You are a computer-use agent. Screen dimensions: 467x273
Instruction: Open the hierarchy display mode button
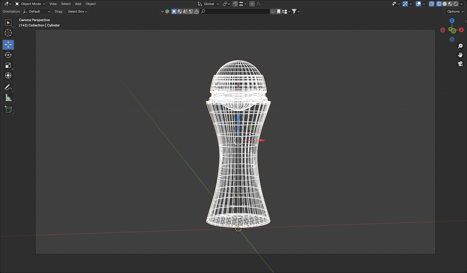pyautogui.click(x=286, y=11)
